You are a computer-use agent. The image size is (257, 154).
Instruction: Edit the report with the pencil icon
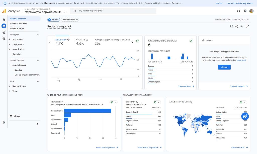pyautogui.click(x=248, y=26)
